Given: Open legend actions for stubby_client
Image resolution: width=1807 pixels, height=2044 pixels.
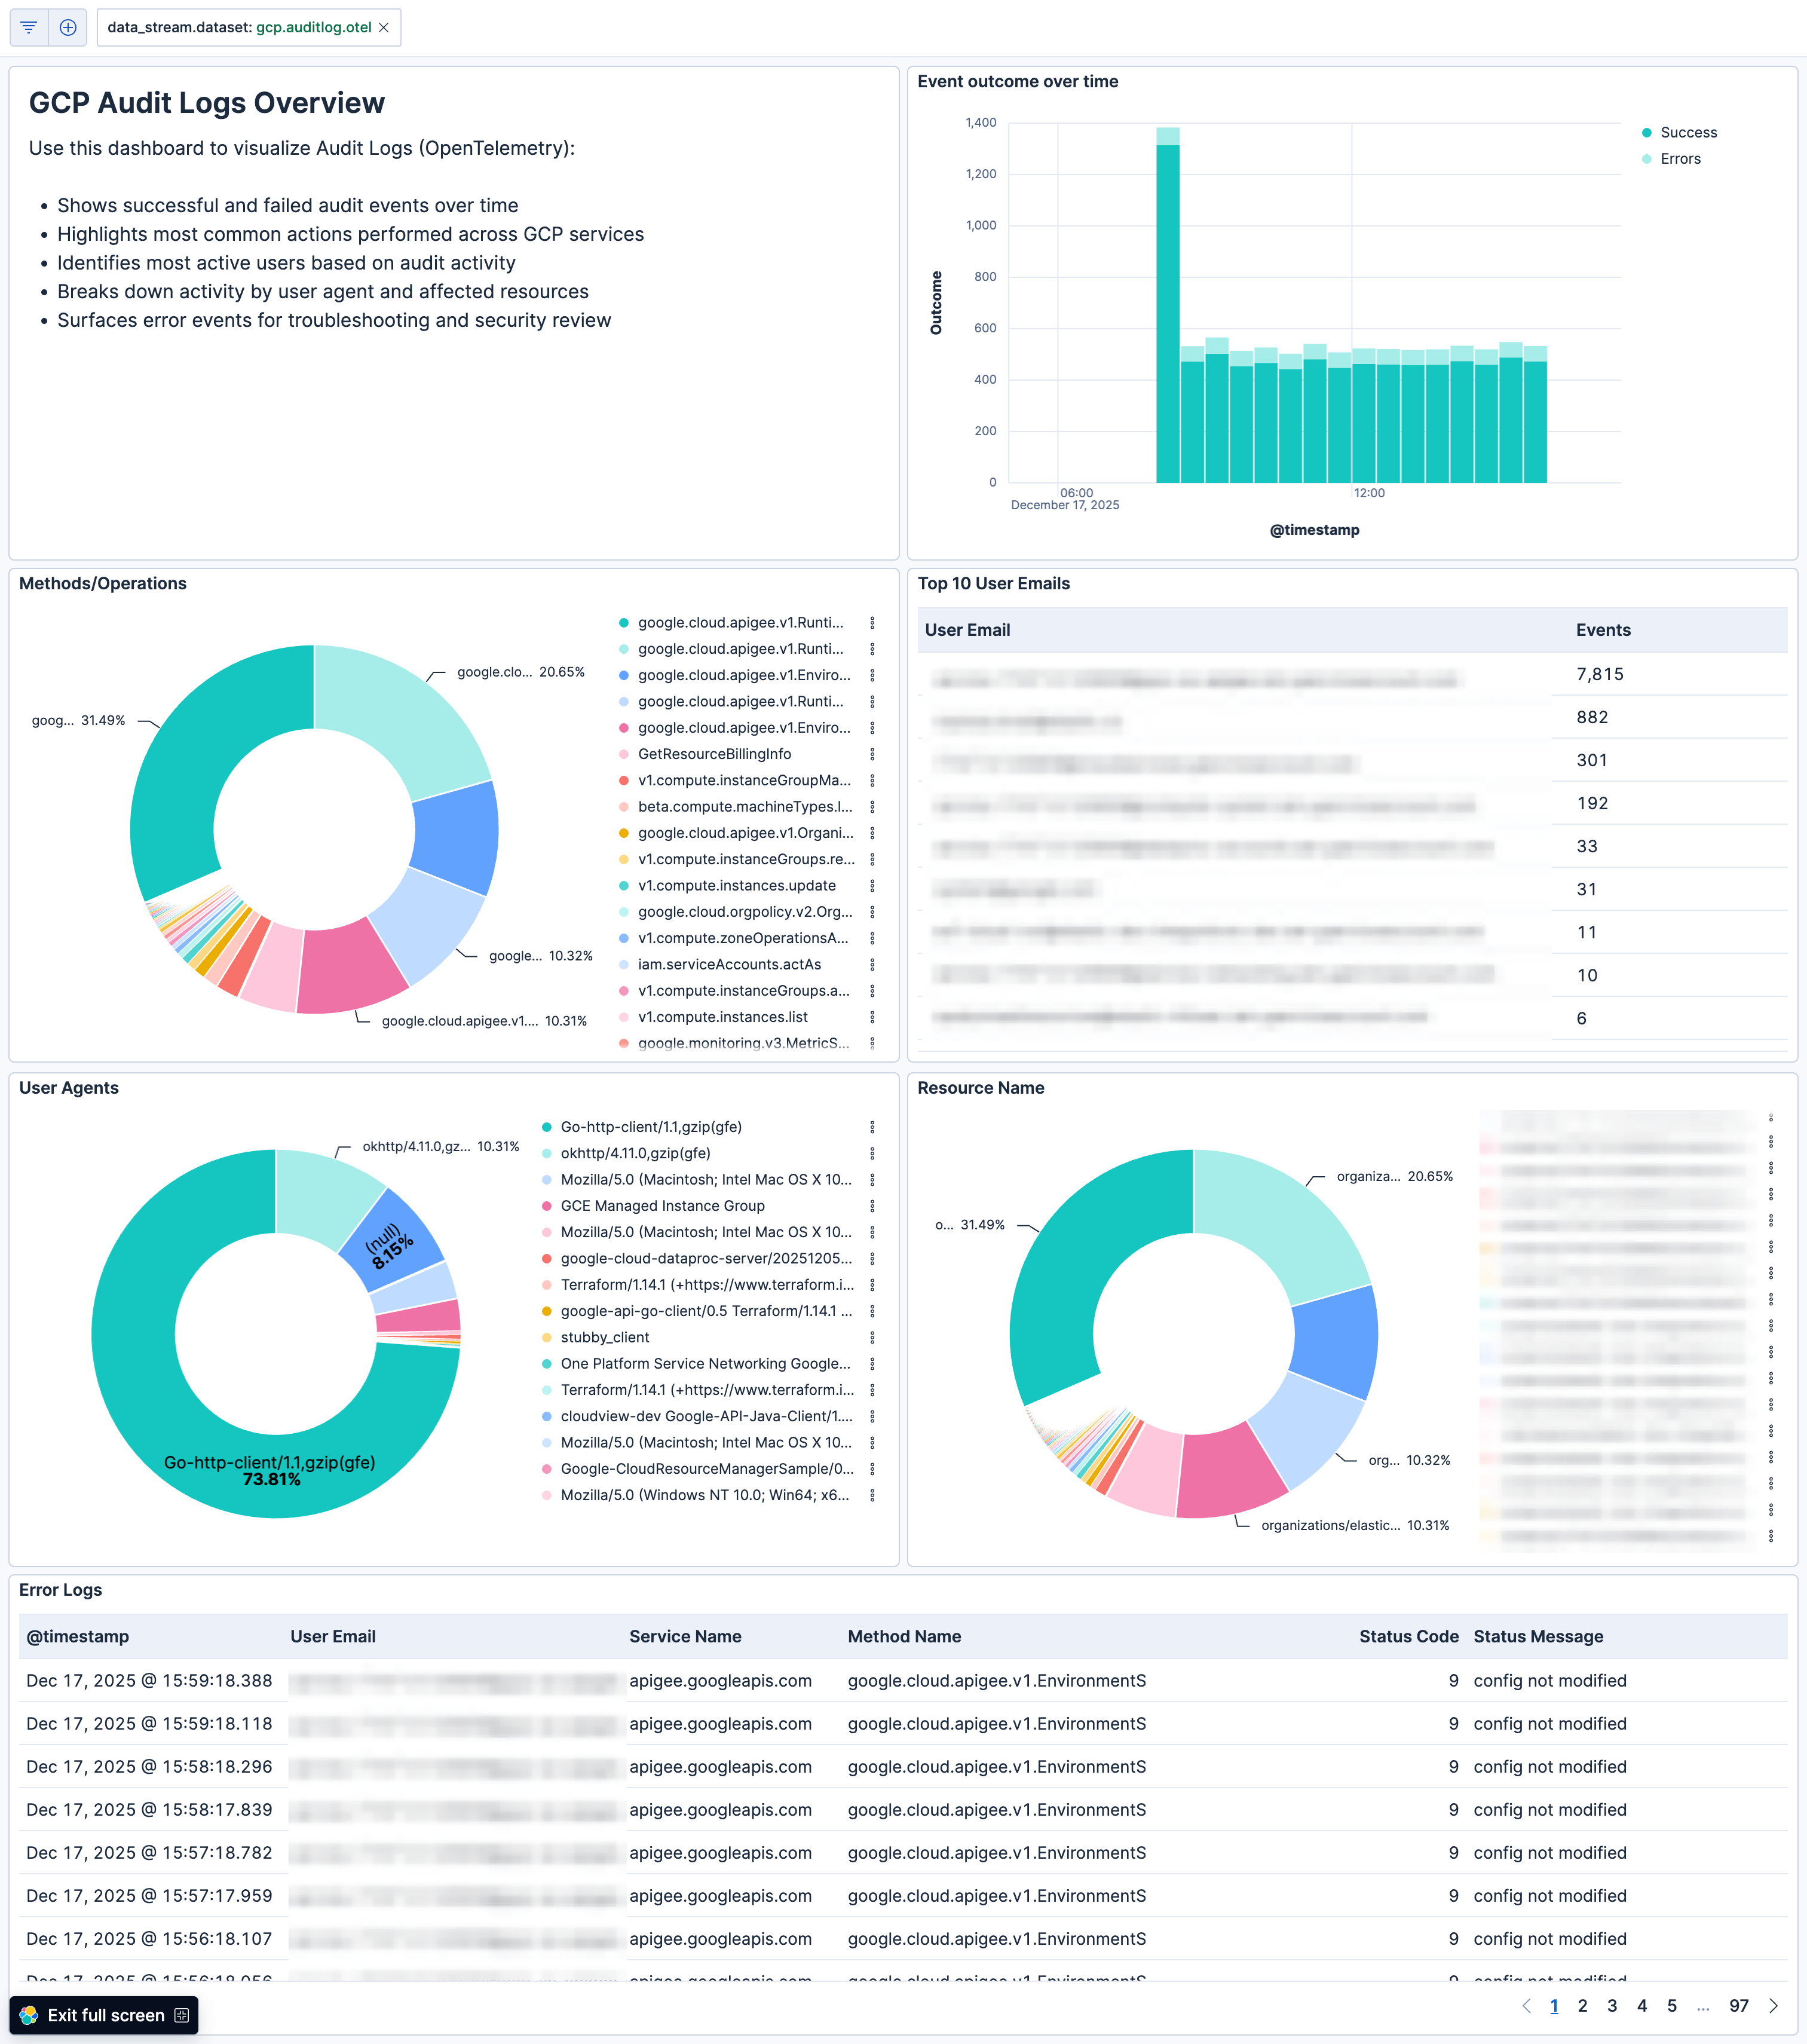Looking at the screenshot, I should point(874,1337).
